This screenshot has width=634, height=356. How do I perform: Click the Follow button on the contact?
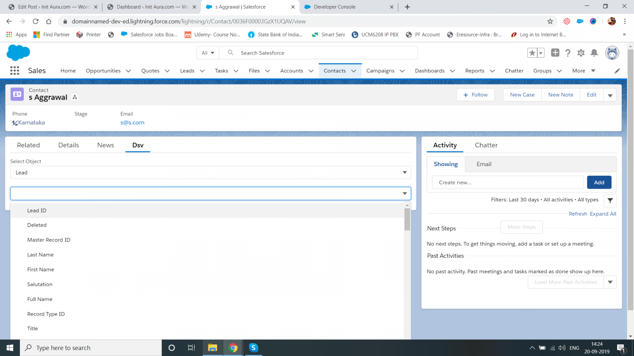pyautogui.click(x=475, y=95)
